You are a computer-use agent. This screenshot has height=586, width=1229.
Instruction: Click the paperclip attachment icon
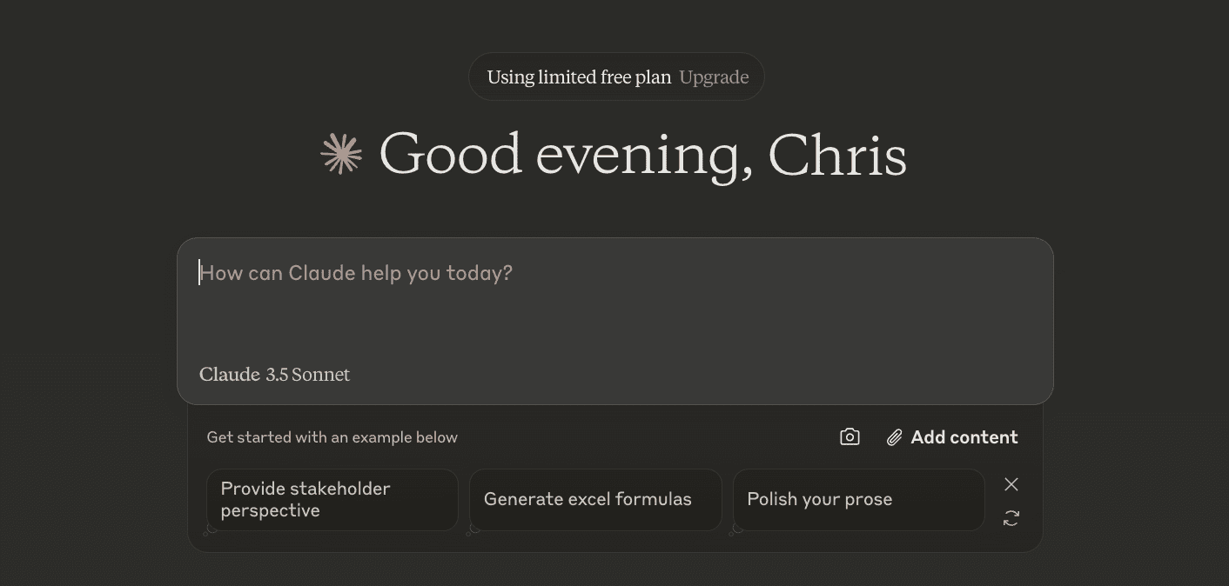point(894,437)
